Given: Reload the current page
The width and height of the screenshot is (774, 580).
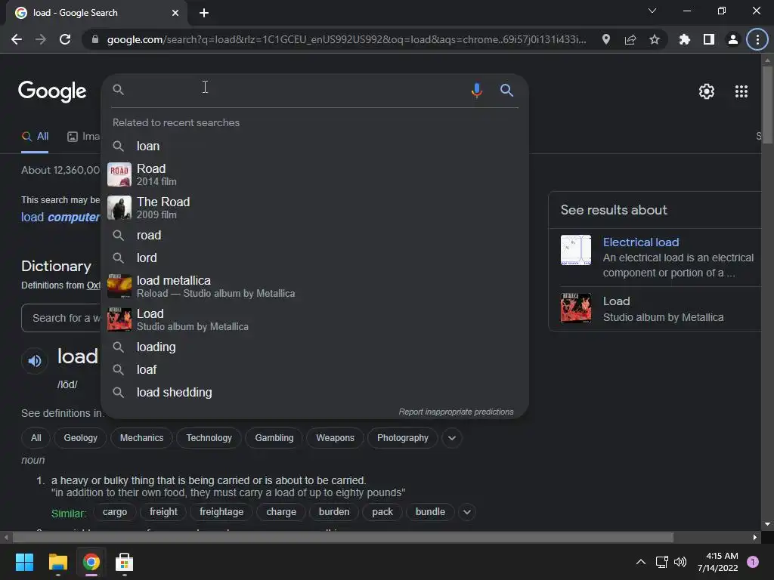Looking at the screenshot, I should click(x=65, y=39).
